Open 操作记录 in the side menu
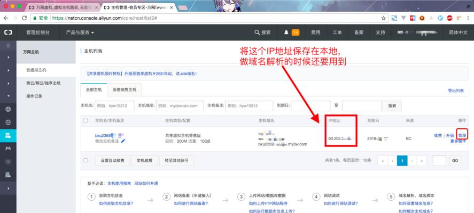The image size is (474, 213). tap(46, 96)
